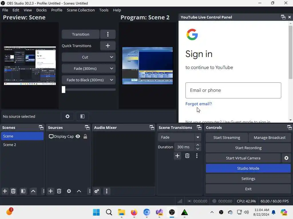Open advanced audio properties gears icon

[x=97, y=191]
